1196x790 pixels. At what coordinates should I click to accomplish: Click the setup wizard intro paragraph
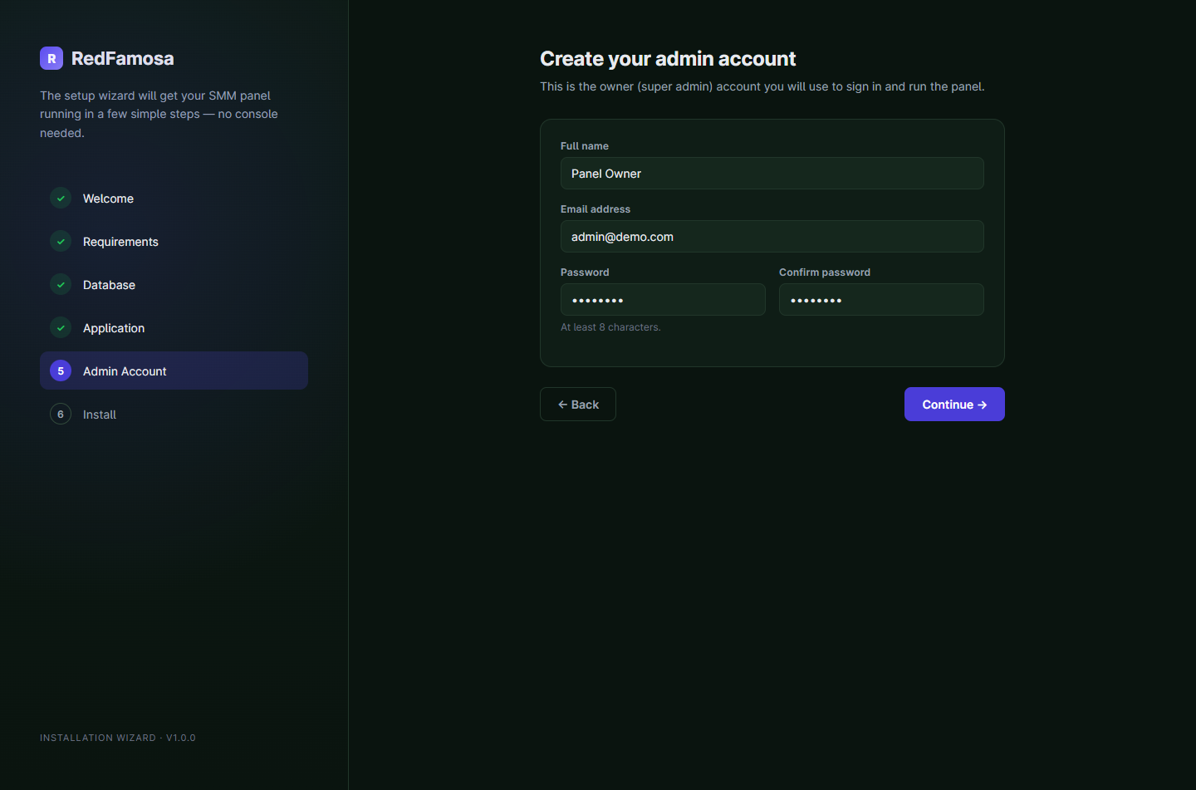tap(159, 114)
